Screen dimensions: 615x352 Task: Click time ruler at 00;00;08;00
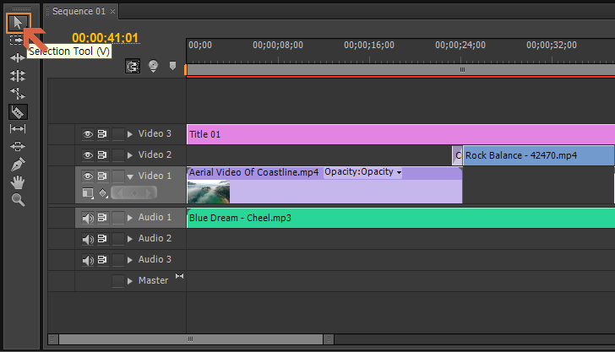click(278, 45)
